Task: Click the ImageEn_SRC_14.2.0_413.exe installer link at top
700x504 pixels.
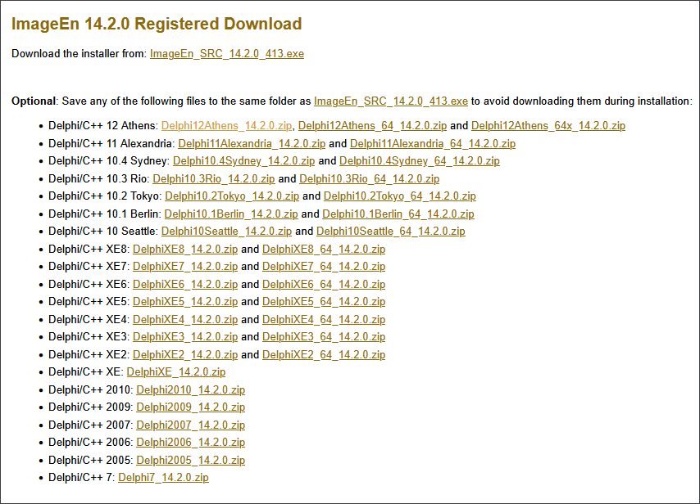Action: 226,54
